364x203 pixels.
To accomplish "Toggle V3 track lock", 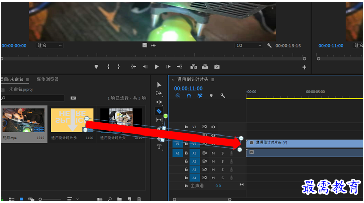I will click(186, 127).
